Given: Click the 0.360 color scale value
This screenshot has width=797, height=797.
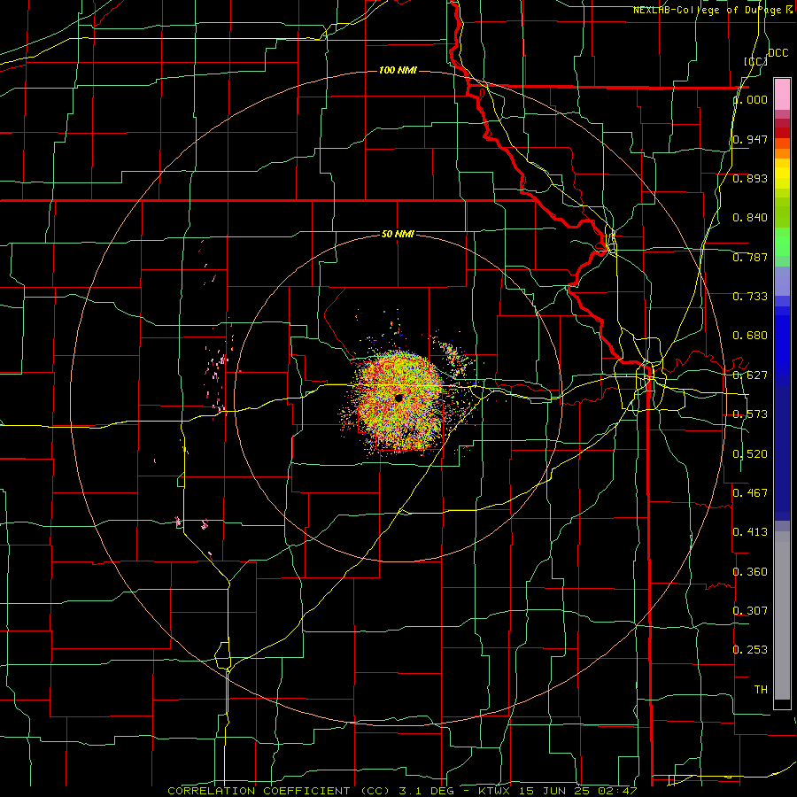Looking at the screenshot, I should tap(750, 572).
